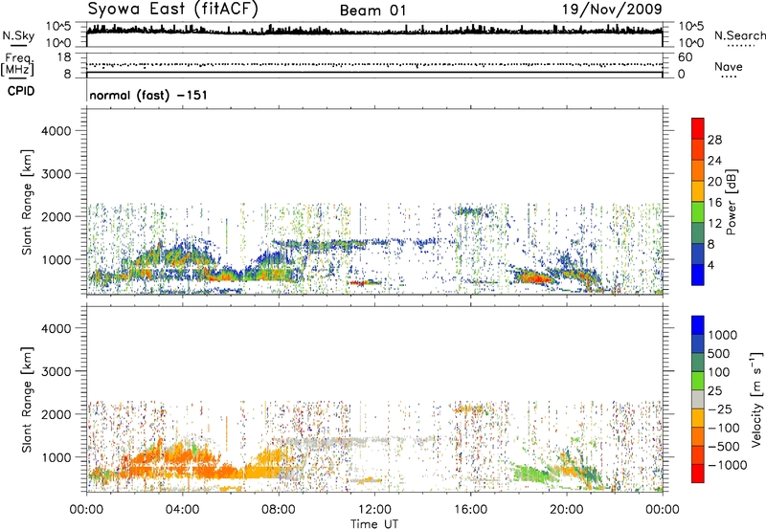Click the '16:00' time axis tick label
This screenshot has height=530, width=766.
coord(470,510)
